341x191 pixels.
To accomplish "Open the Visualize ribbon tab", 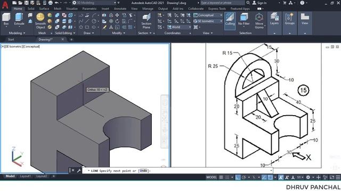I will pos(72,8).
